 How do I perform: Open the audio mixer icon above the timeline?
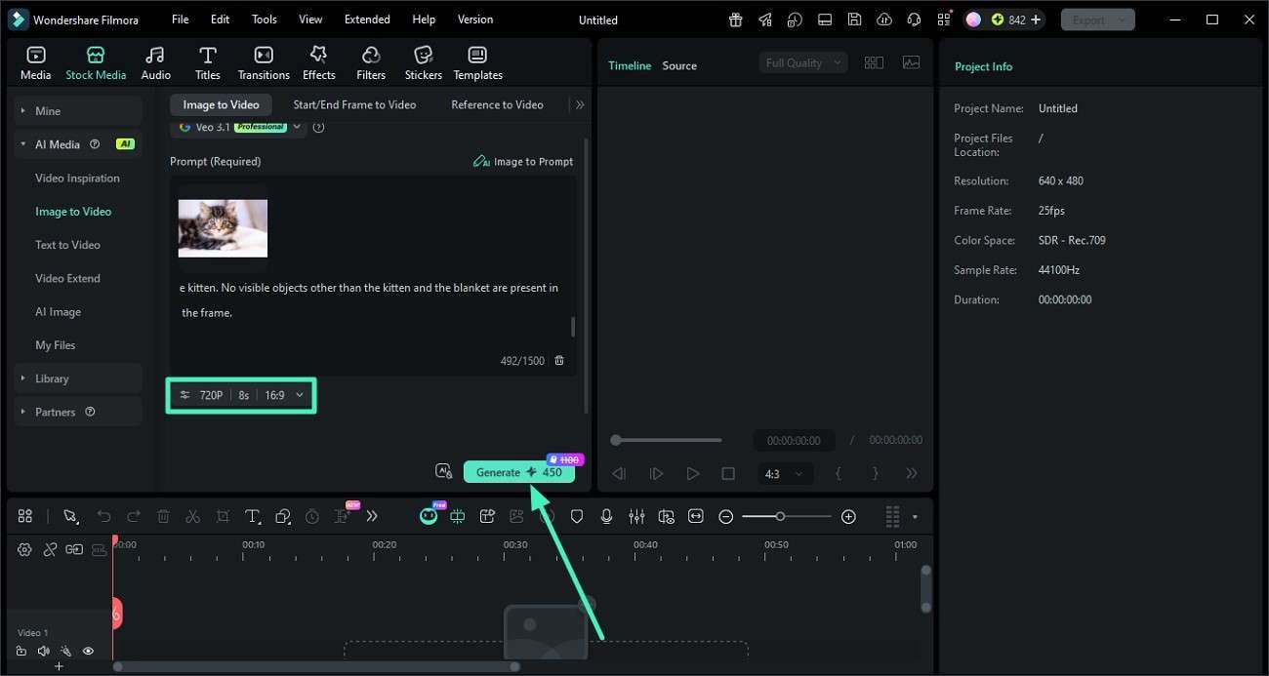(636, 516)
